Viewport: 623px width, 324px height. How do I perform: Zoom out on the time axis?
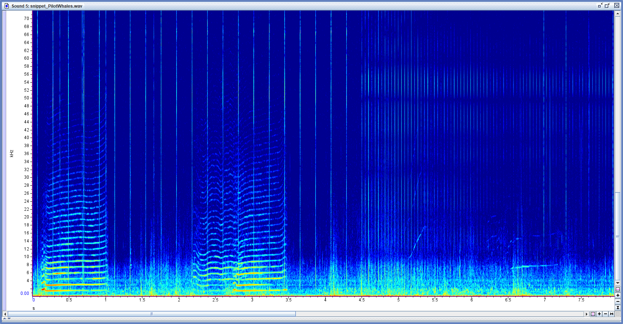[606, 314]
